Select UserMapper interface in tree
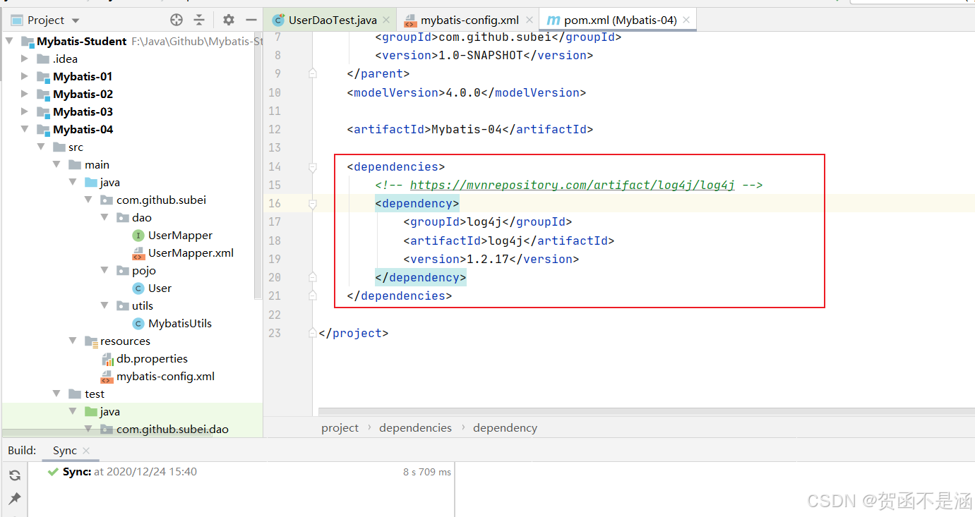 point(180,235)
